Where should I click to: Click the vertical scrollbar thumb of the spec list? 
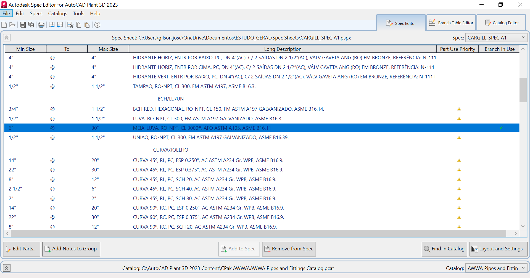tap(523, 90)
